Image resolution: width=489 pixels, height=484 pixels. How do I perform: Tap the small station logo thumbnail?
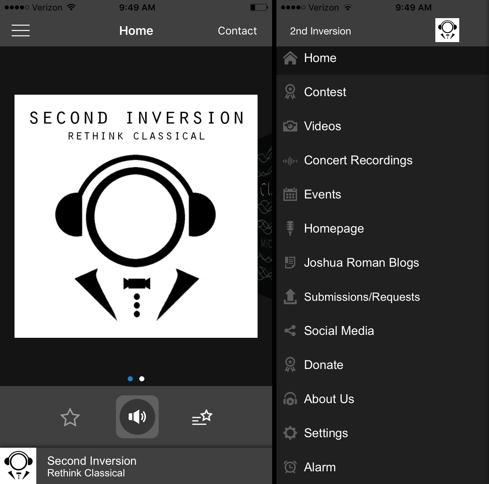pos(18,466)
